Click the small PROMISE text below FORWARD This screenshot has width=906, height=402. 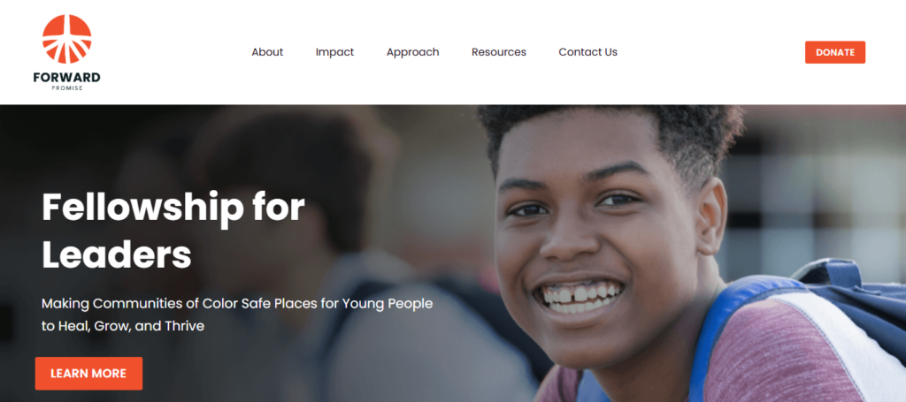(67, 88)
